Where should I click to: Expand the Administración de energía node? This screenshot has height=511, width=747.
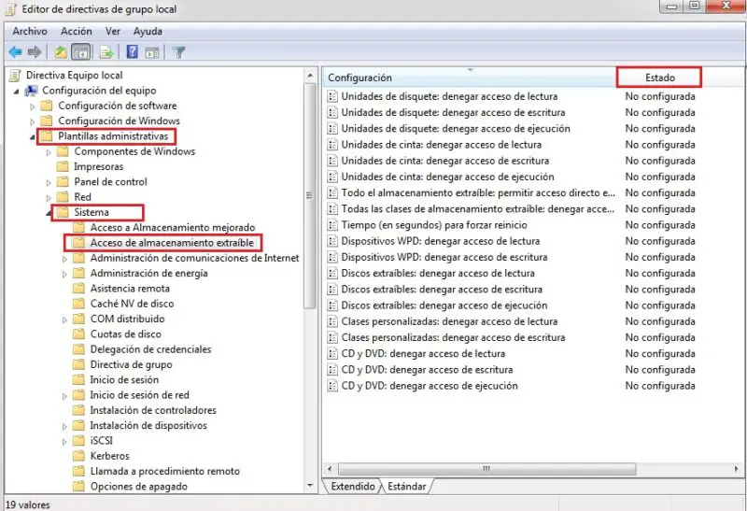coord(64,274)
